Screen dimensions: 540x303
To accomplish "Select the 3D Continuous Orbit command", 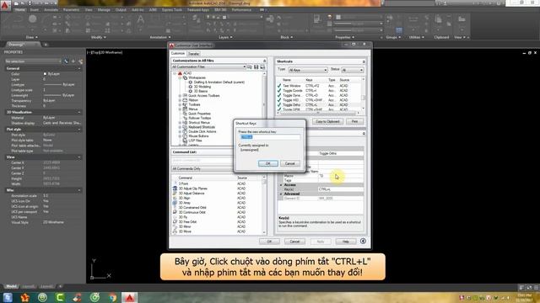I will click(192, 212).
